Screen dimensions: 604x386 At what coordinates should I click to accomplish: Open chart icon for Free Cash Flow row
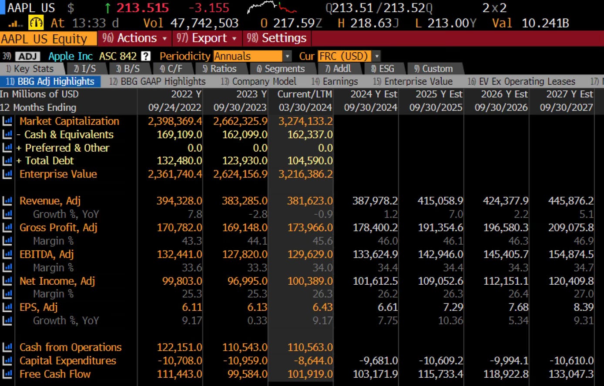tap(7, 374)
